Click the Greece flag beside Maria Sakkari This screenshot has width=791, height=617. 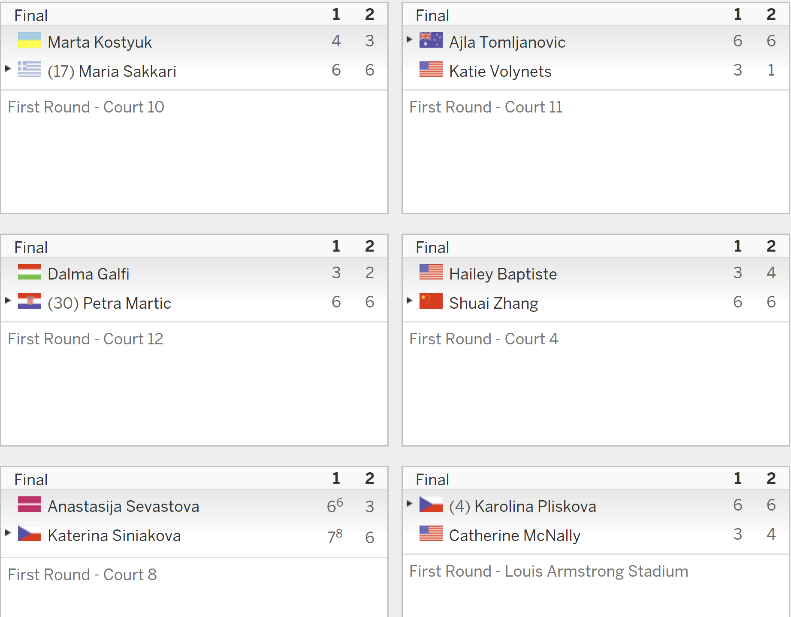[30, 70]
